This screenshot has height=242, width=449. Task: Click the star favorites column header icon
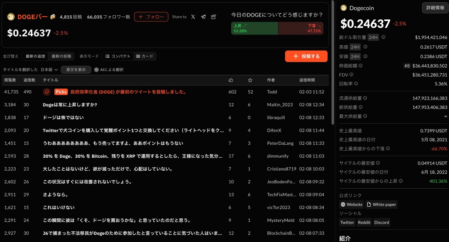tap(250, 80)
